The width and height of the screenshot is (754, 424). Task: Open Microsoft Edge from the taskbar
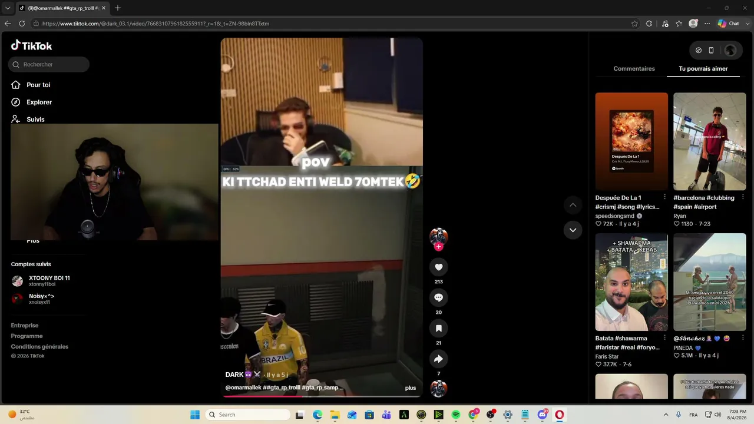[318, 415]
